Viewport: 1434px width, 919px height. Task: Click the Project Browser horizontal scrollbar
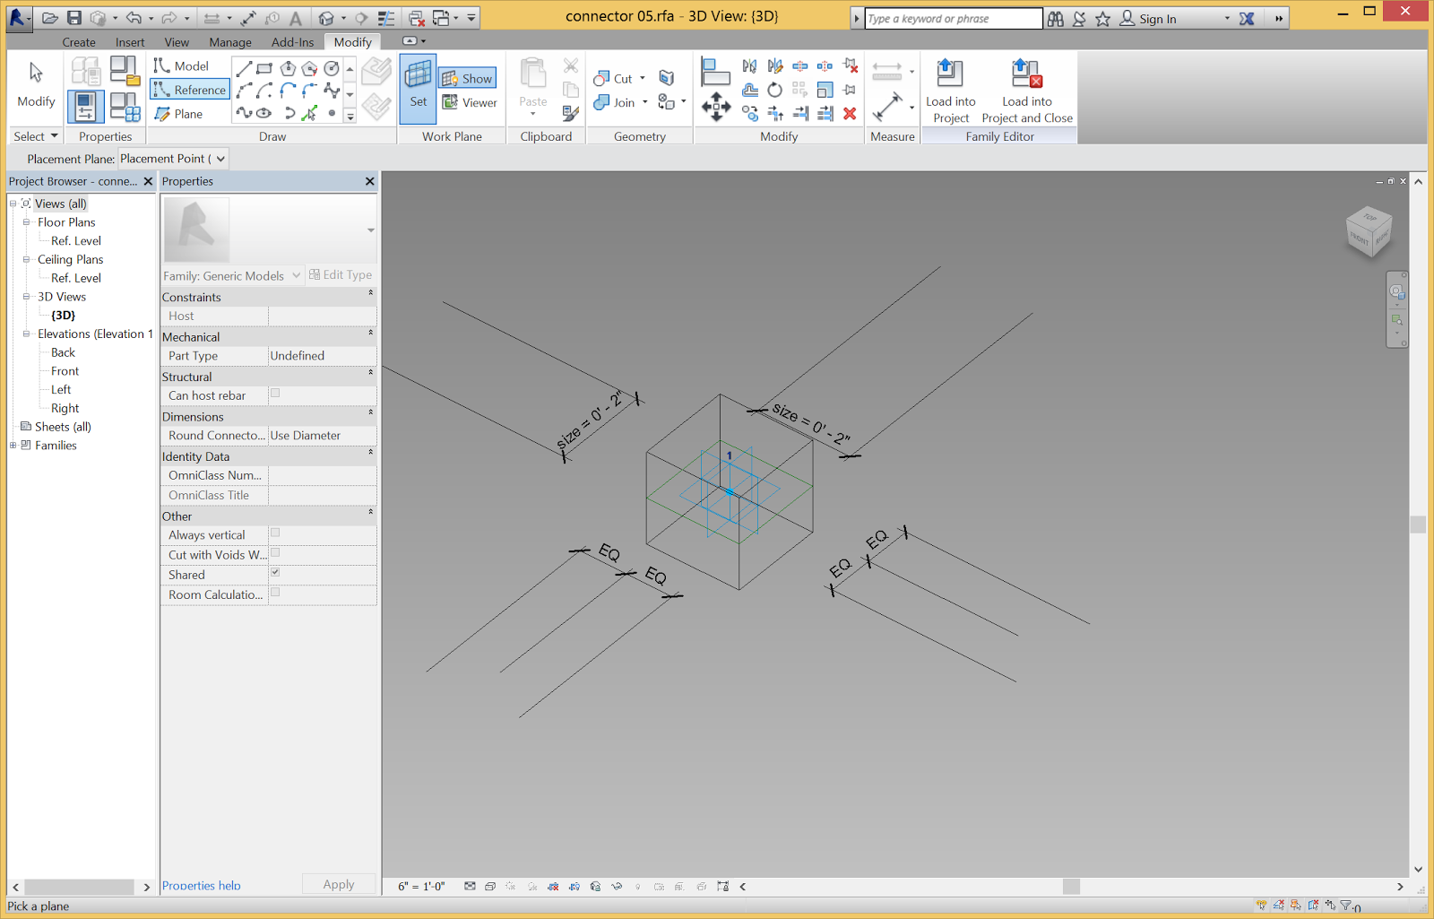(81, 887)
